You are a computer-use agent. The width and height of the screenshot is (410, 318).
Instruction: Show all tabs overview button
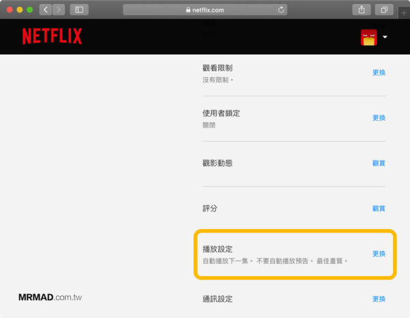tap(384, 10)
